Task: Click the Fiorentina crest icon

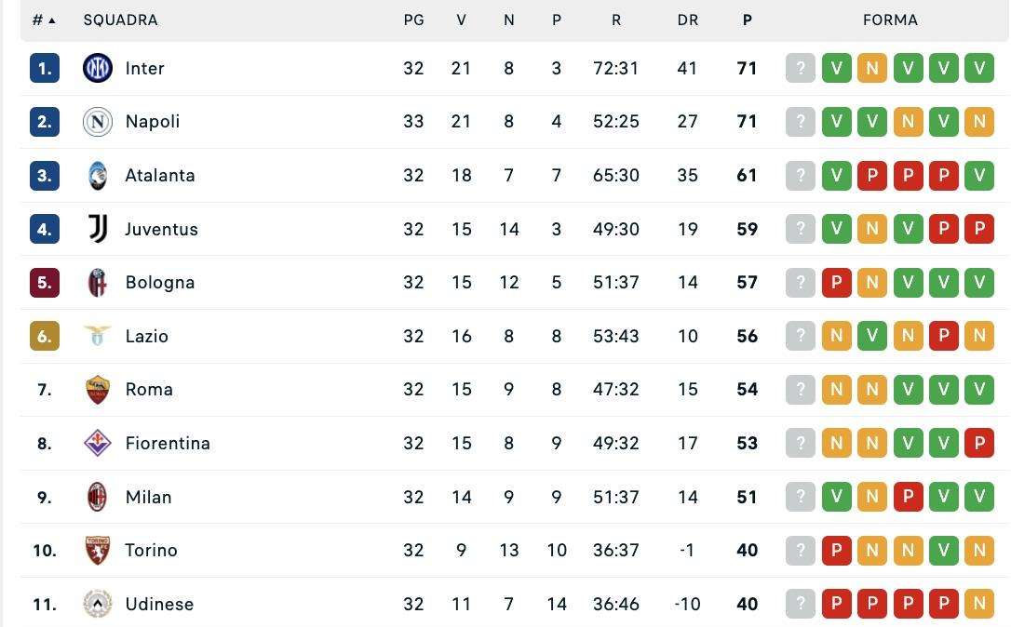Action: coord(98,444)
